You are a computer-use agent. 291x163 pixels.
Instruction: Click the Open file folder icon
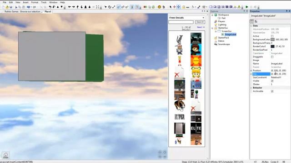tap(7, 7)
